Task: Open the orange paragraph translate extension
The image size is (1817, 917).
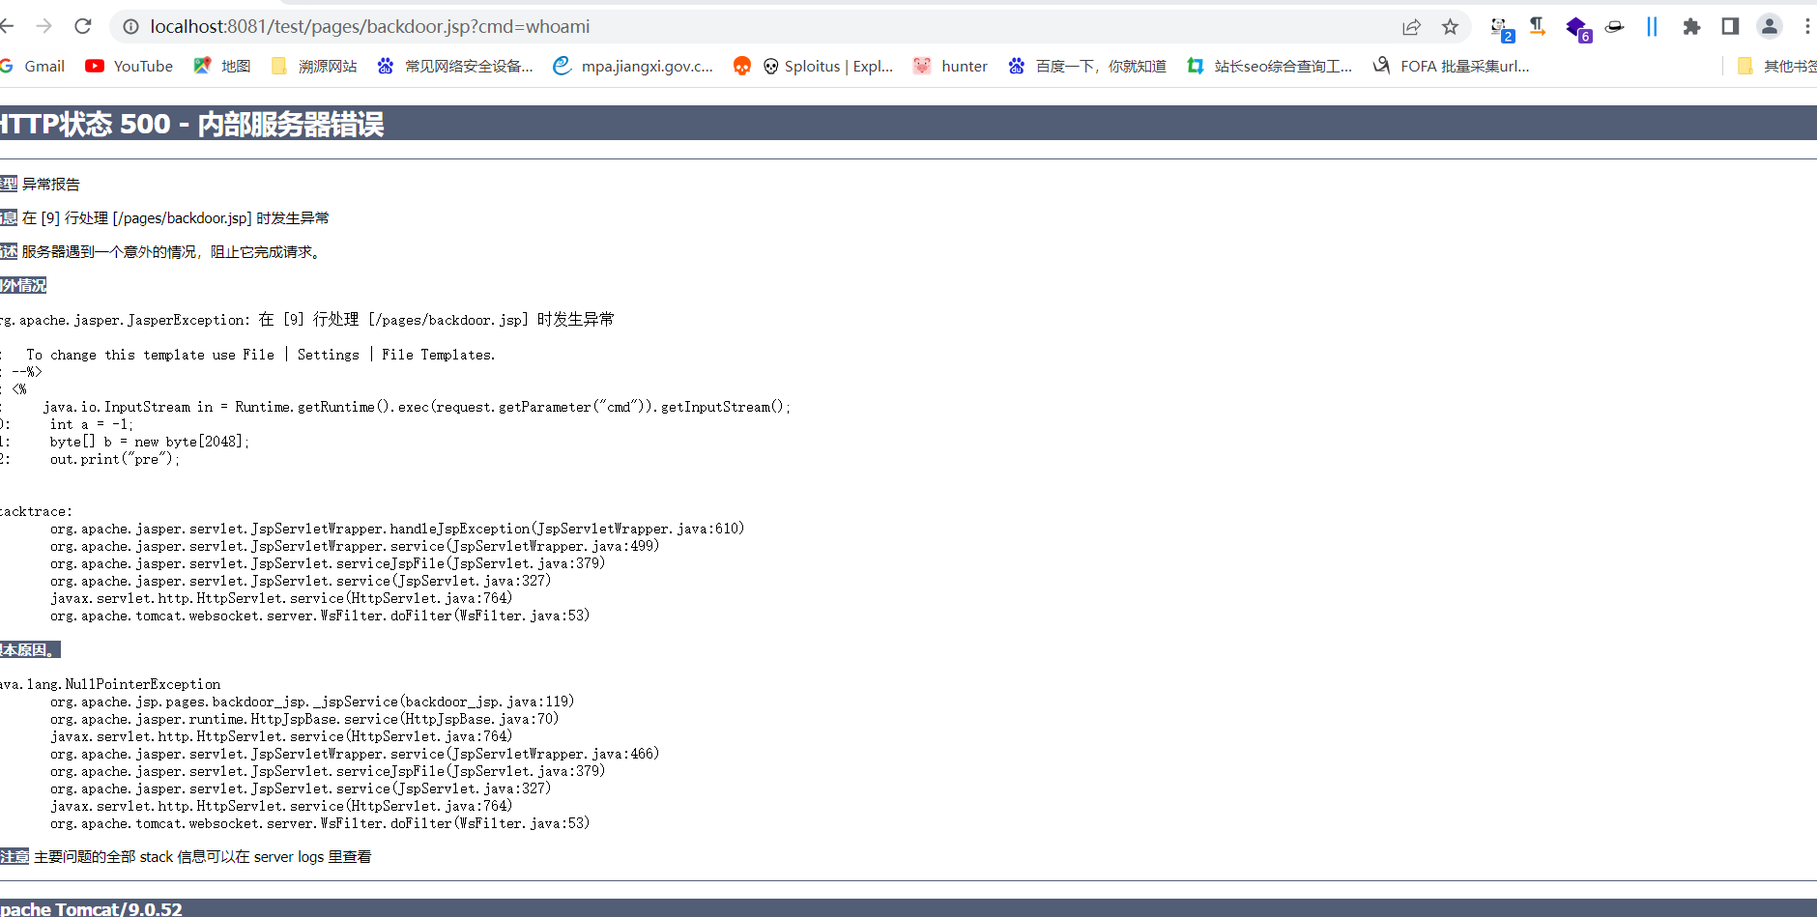Action: pyautogui.click(x=1538, y=27)
